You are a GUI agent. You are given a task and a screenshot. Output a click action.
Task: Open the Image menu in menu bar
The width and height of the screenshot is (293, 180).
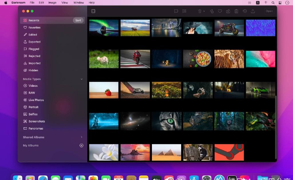pos(52,3)
